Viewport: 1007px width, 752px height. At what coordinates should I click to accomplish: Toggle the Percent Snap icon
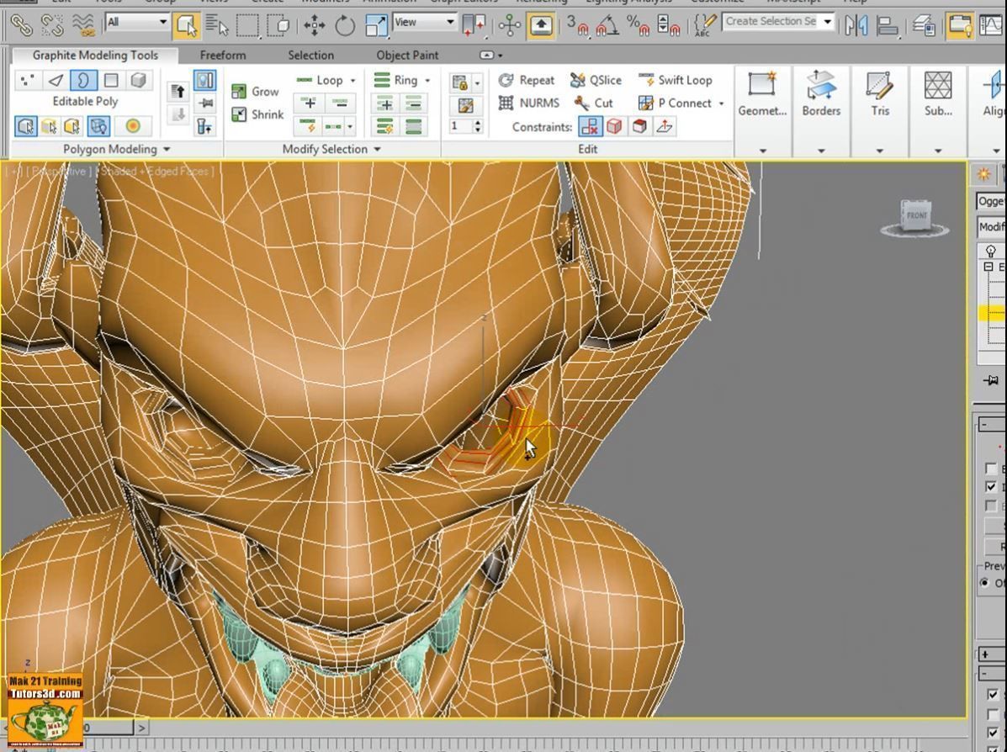[639, 26]
